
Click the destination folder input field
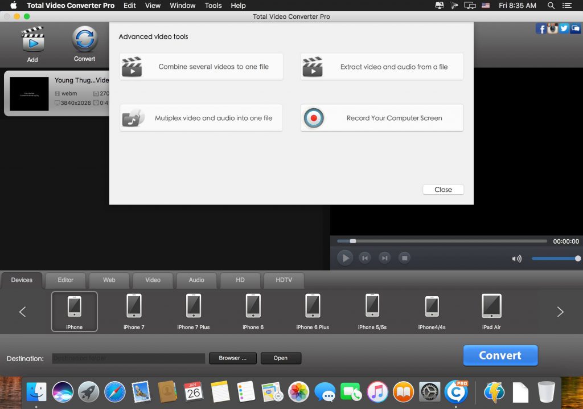pyautogui.click(x=128, y=358)
